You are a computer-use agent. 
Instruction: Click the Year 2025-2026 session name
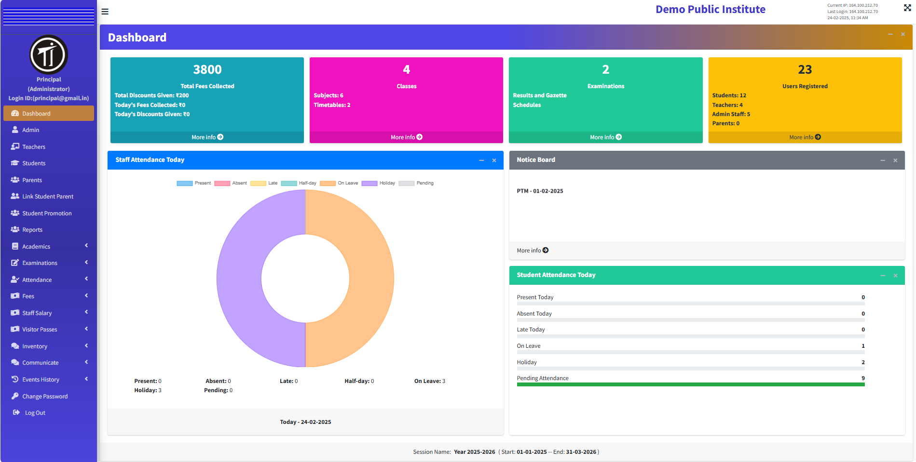point(474,452)
